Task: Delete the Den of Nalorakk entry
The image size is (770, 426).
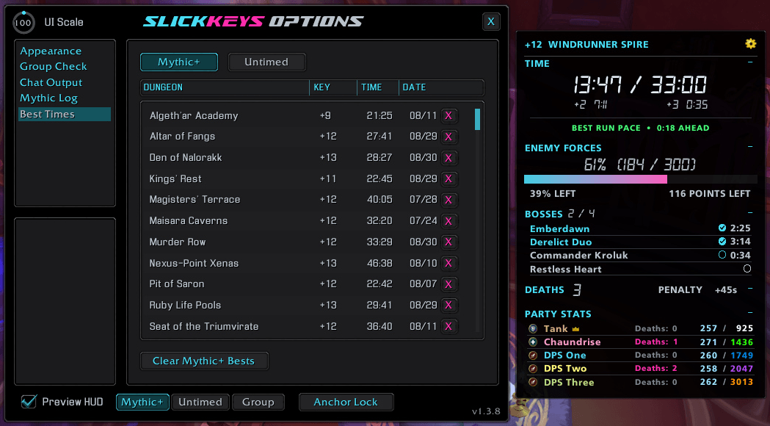Action: (448, 158)
